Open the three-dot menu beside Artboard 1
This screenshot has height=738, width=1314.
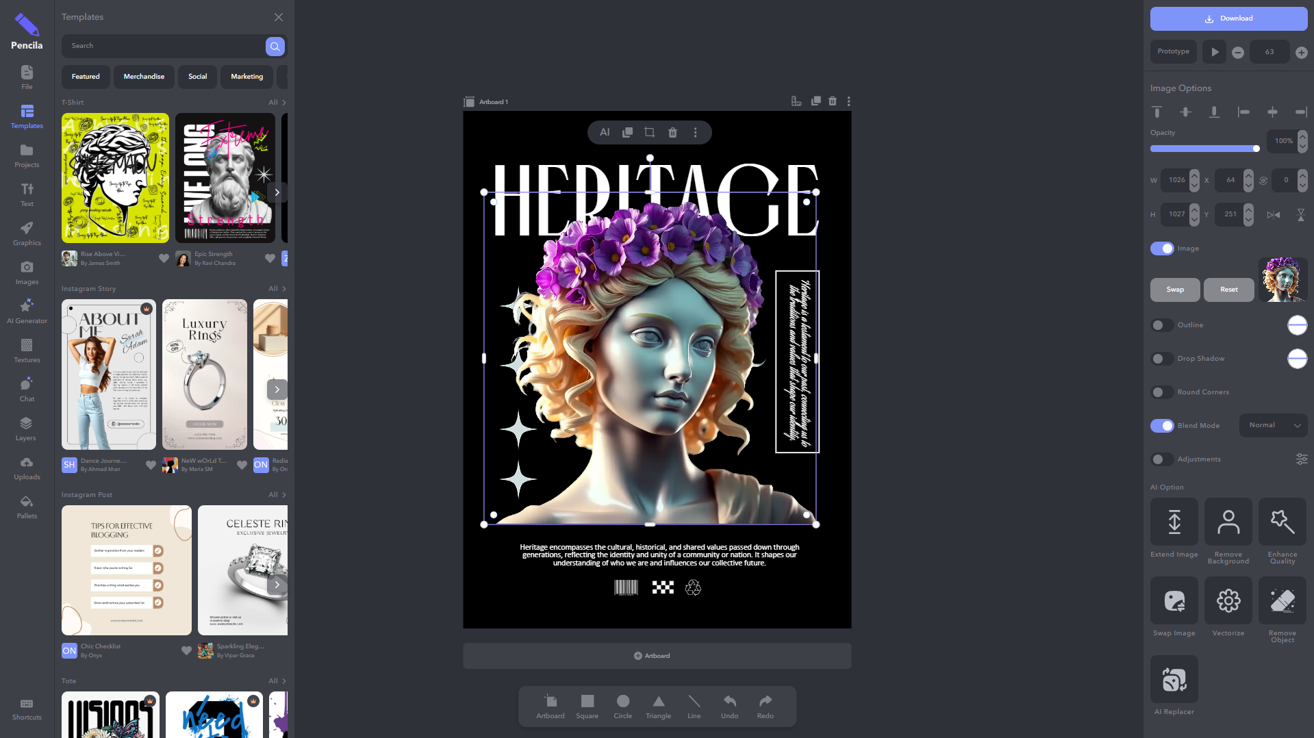click(x=848, y=101)
